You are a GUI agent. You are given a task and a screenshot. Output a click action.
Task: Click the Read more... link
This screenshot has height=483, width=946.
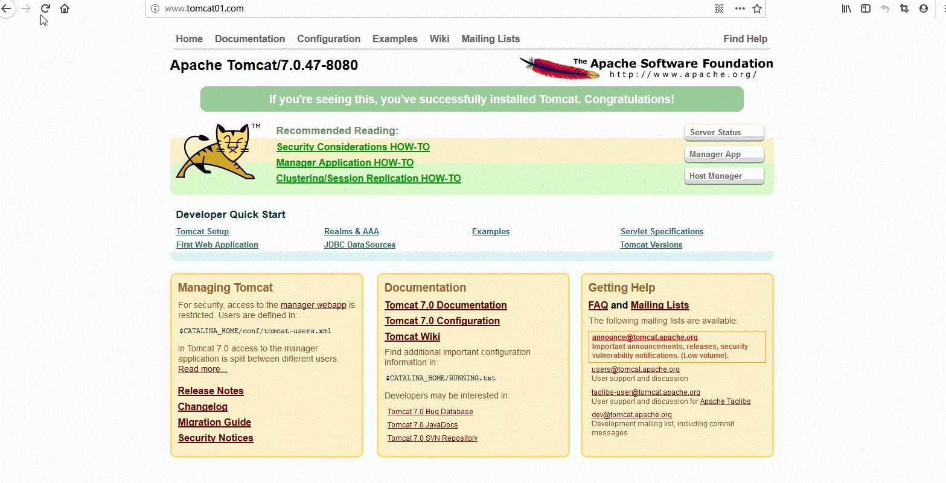(x=203, y=369)
